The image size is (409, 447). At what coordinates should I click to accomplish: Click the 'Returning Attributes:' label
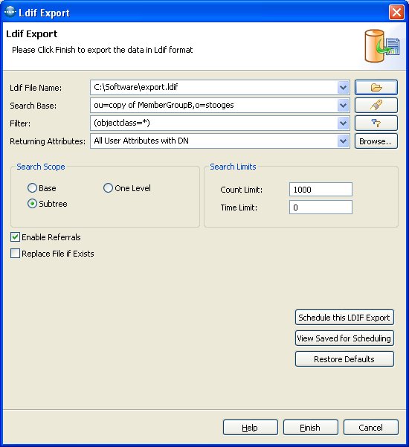pos(48,141)
